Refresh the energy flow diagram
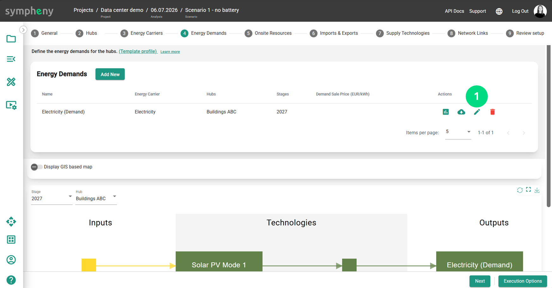552x288 pixels. point(520,190)
